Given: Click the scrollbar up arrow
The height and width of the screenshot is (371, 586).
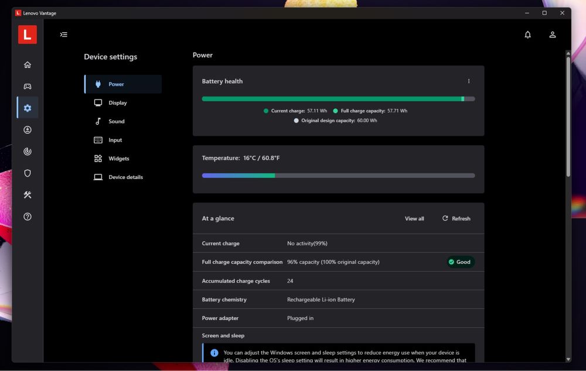Looking at the screenshot, I should [x=568, y=53].
